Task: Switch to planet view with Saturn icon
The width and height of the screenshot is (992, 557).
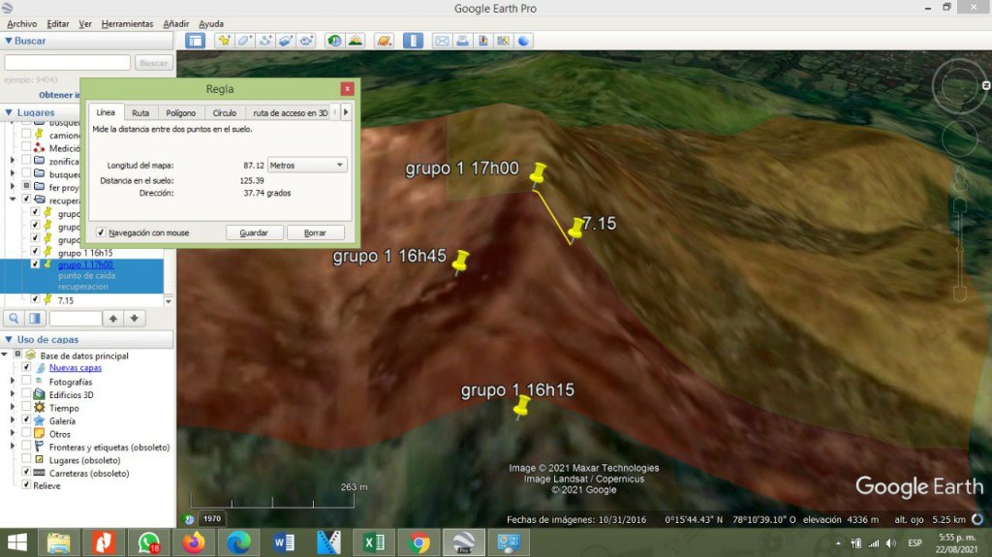Action: point(384,41)
